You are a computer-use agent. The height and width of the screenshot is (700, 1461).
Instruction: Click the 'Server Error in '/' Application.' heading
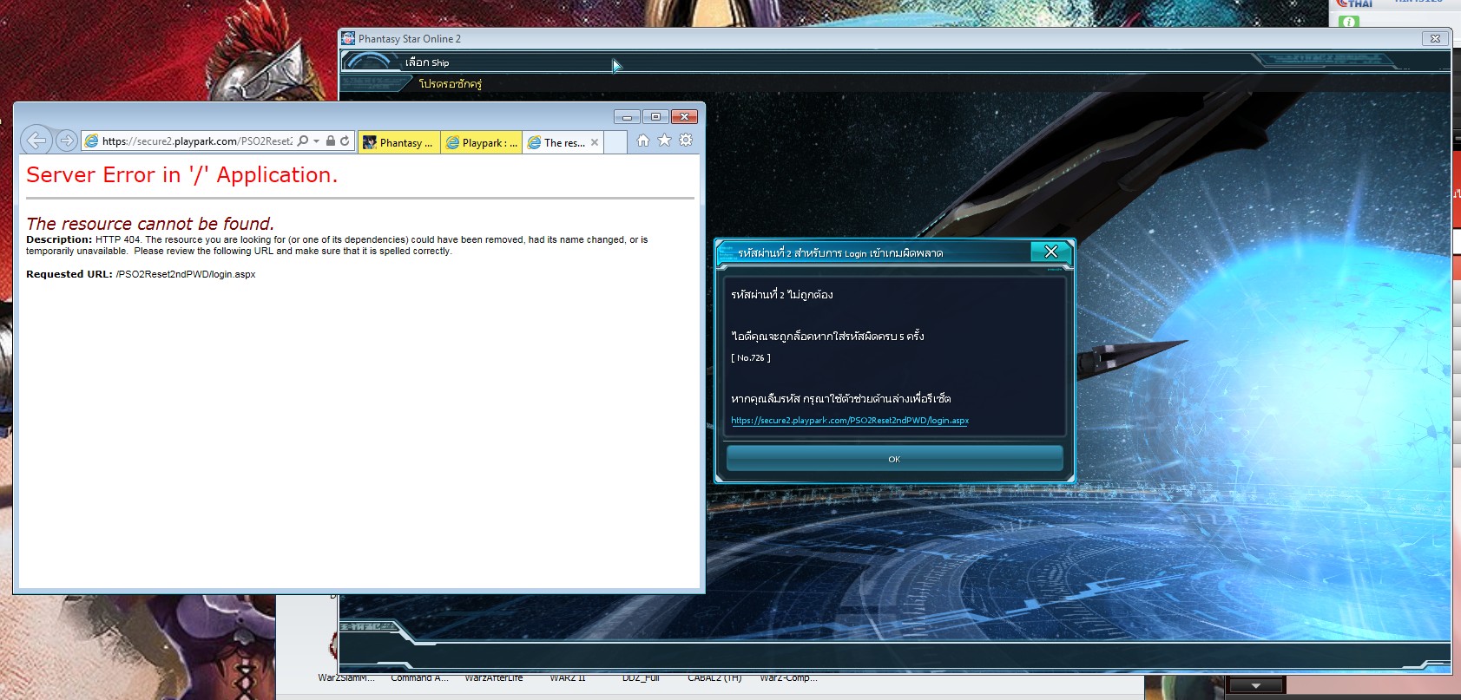click(x=181, y=175)
